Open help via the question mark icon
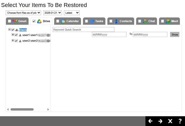The height and width of the screenshot is (126, 185). (x=180, y=121)
